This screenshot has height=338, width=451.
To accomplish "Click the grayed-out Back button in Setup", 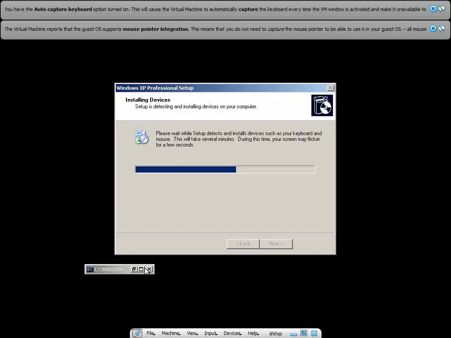I will 243,244.
